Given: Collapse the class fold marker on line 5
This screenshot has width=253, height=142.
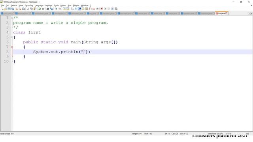Looking at the screenshot, I should 12,37.
